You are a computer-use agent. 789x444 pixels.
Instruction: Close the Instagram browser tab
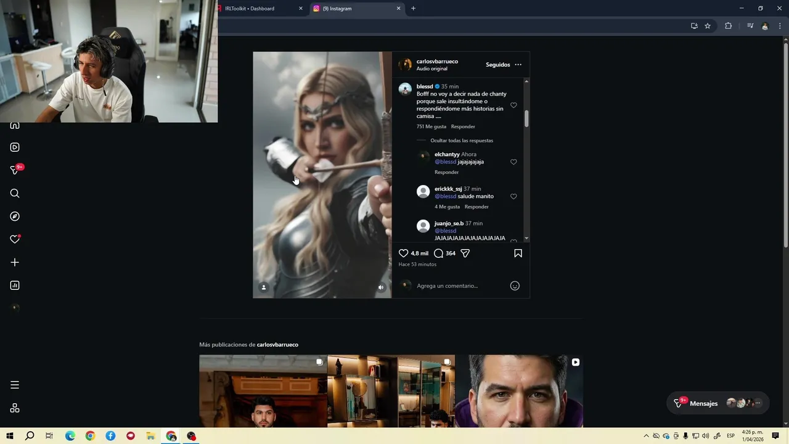pos(398,9)
